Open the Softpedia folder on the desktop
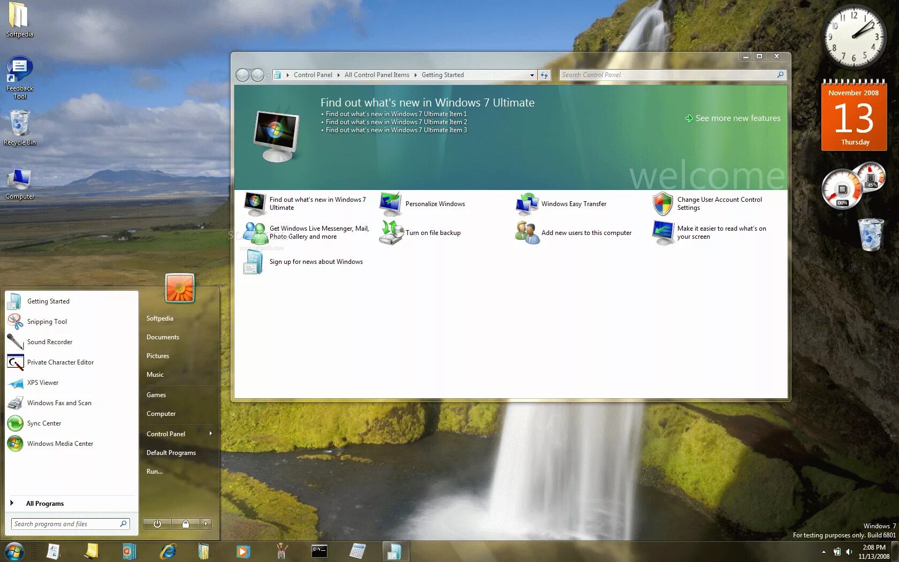 [19, 20]
